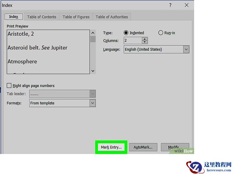This screenshot has height=174, width=233.
Task: Click Print Preview scroll down arrow
Action: click(x=93, y=71)
